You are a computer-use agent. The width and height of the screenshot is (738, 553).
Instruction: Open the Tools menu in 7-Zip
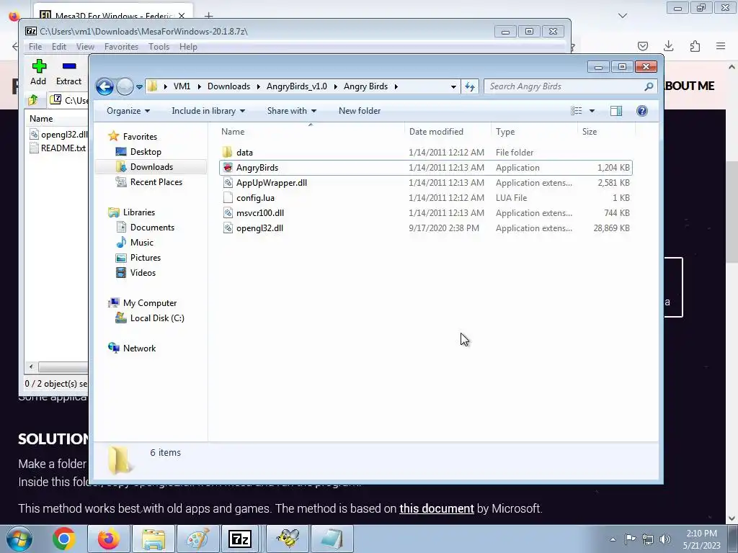[x=159, y=47]
